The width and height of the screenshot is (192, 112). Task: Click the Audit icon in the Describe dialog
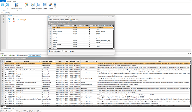tap(50, 51)
